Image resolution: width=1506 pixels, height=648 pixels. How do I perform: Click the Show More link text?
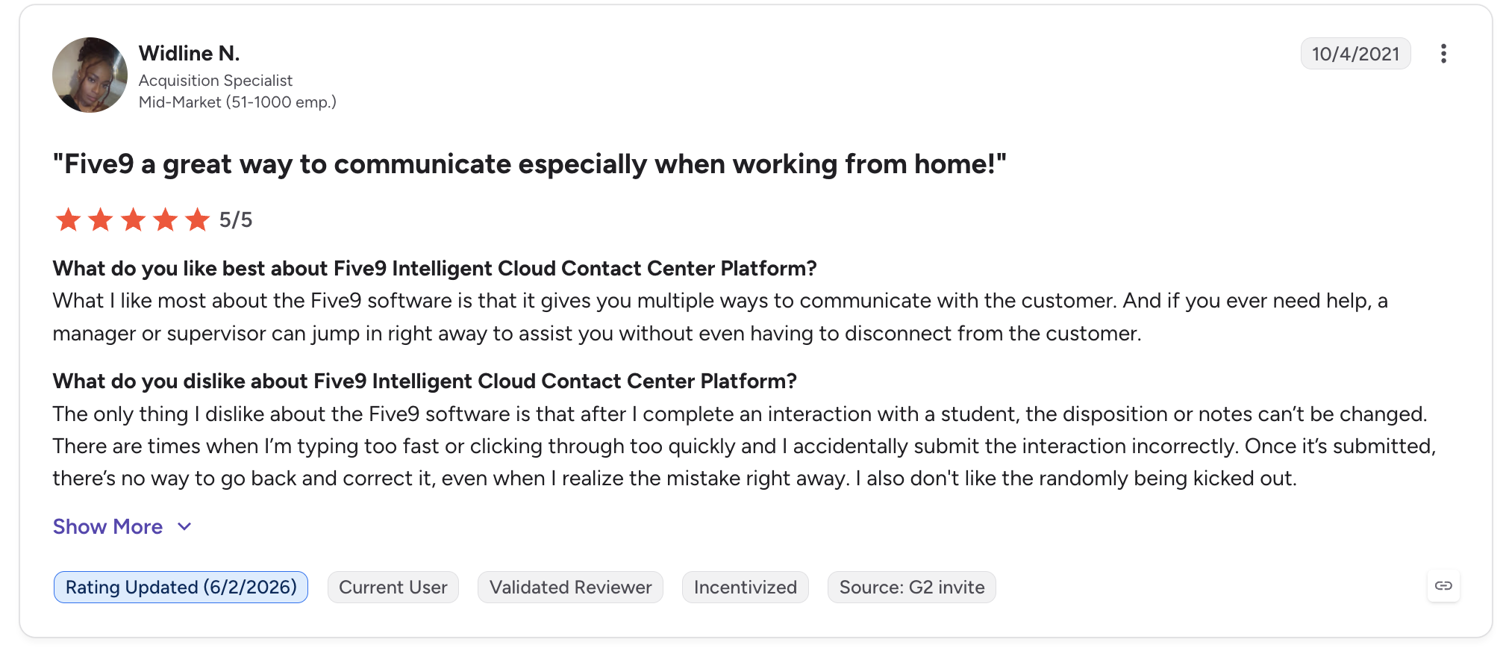(107, 527)
